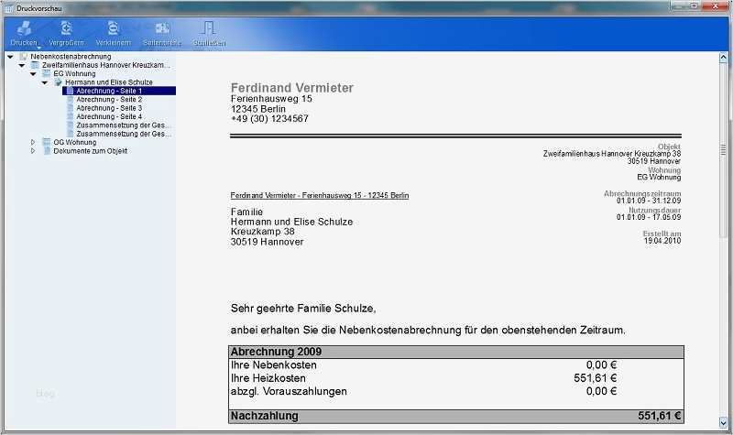Click the EG Wohnung apartment icon

tap(47, 74)
